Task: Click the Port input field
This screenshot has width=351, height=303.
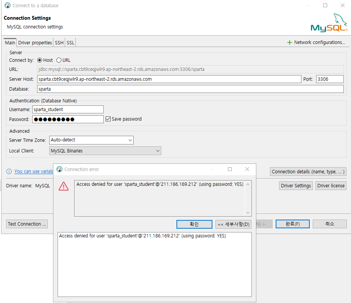Action: tap(330, 79)
